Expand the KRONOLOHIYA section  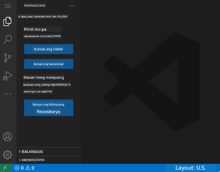click(x=49, y=160)
